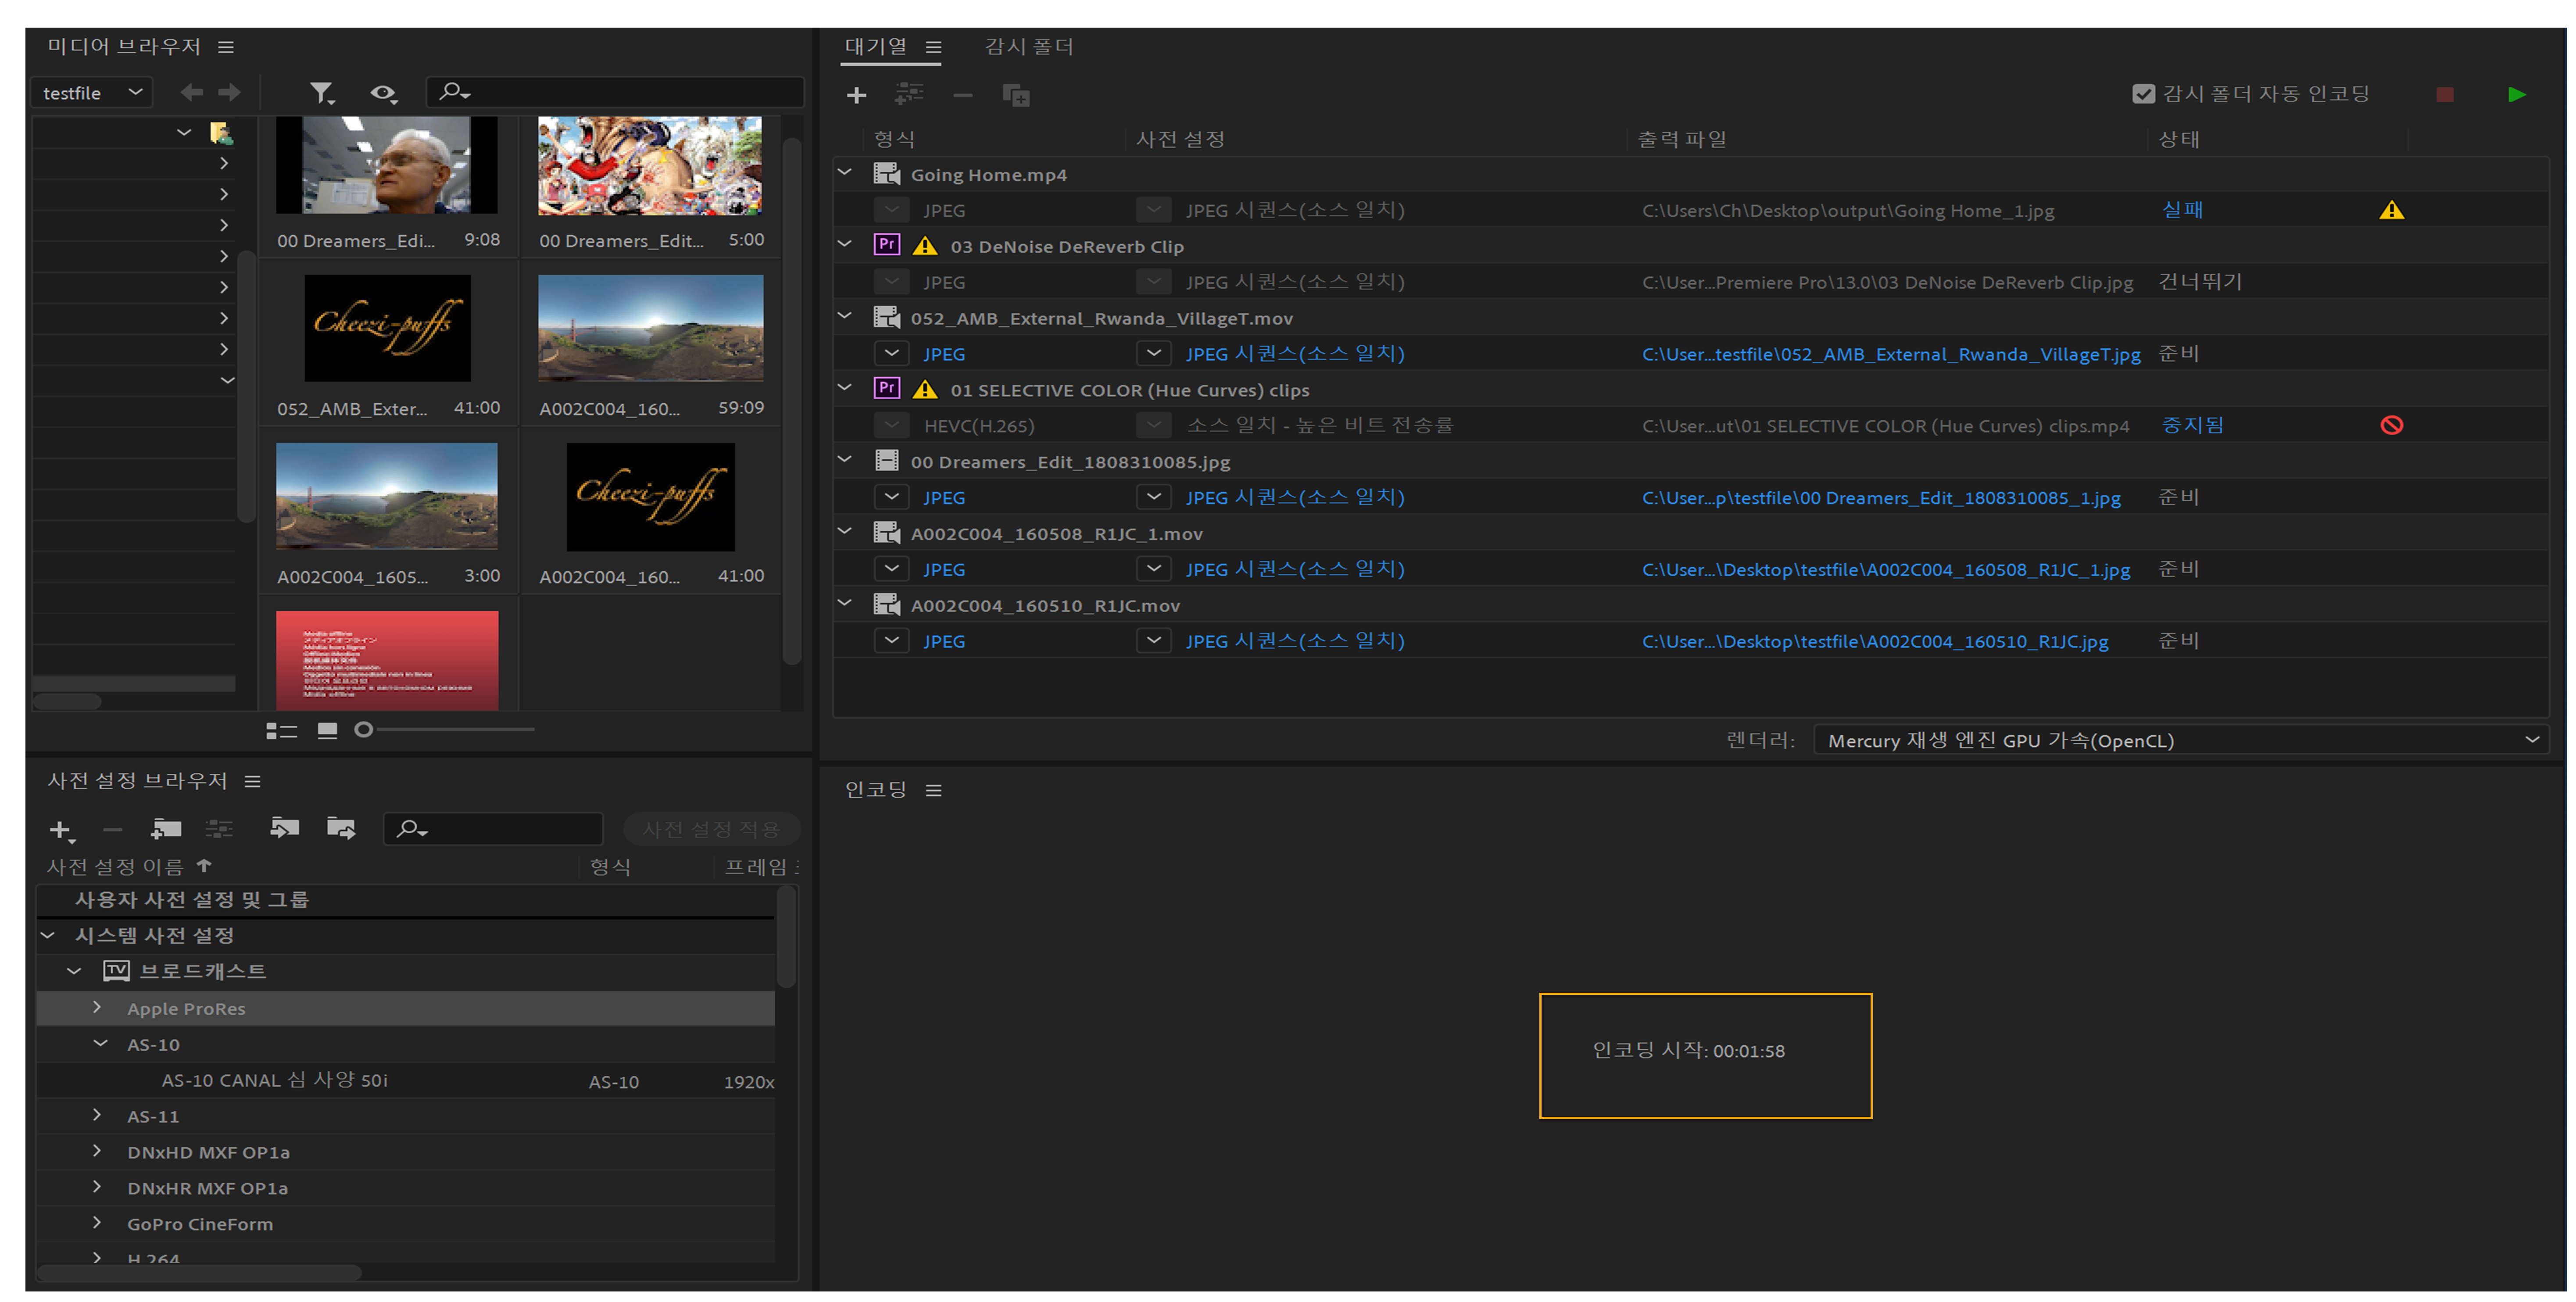Click the 실패 status link for Going Home

coord(2182,210)
